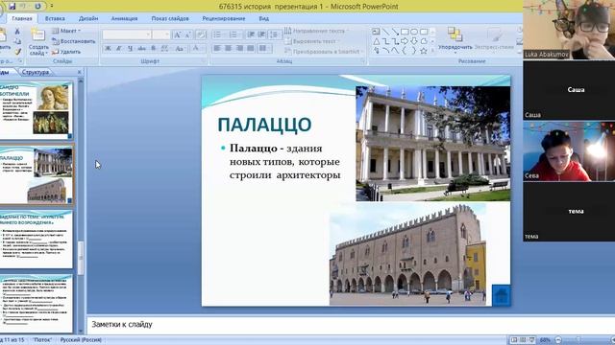Open the columns dropdown

265,49
